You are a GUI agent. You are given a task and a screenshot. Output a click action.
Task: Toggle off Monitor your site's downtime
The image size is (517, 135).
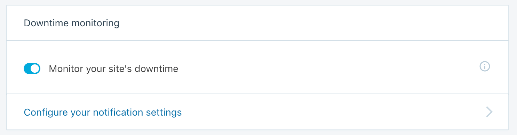[x=32, y=69]
